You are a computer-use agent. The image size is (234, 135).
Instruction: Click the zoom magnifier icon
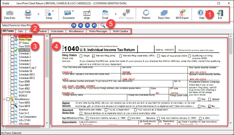pos(103,26)
